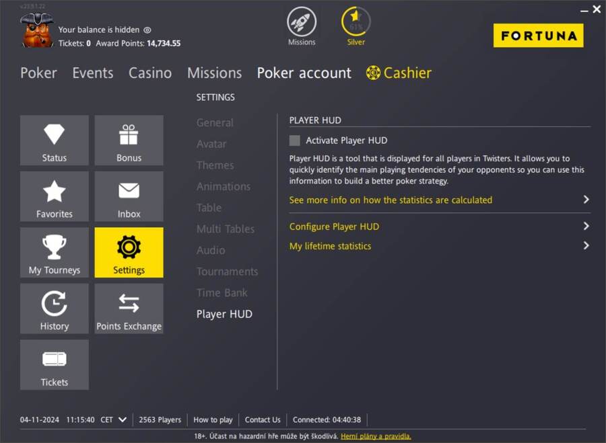Select Multi Tables settings category
Viewport: 606px width, 443px height.
(226, 229)
